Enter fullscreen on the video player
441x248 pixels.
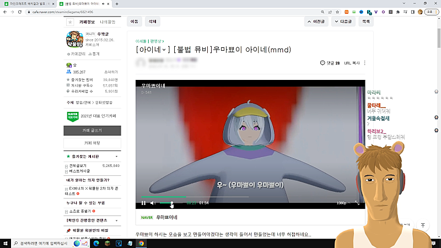[x=357, y=203]
